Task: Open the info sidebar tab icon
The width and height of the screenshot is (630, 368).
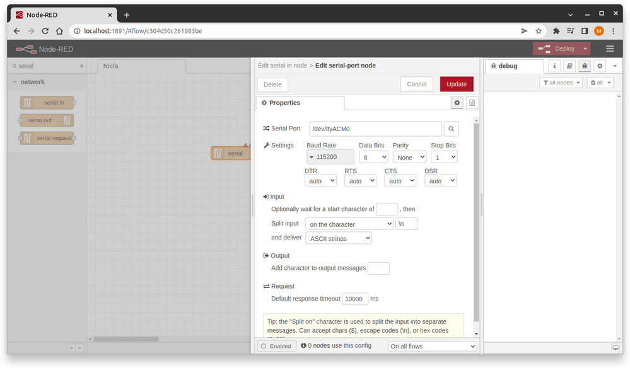Action: click(554, 66)
